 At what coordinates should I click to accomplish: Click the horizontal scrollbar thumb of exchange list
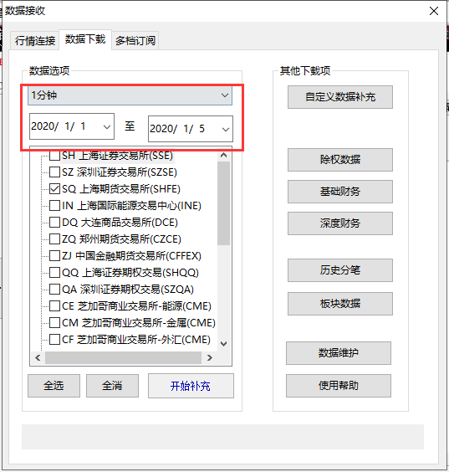click(x=123, y=357)
